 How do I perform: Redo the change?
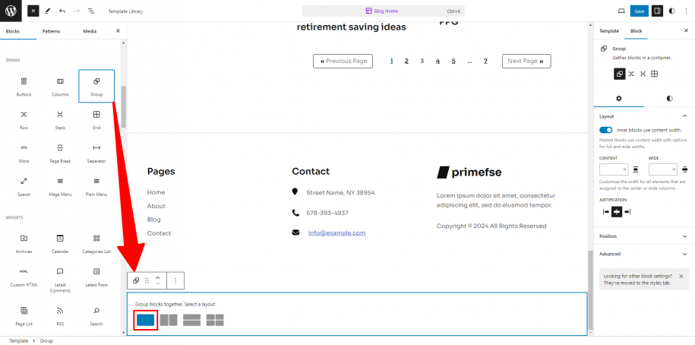coord(76,11)
